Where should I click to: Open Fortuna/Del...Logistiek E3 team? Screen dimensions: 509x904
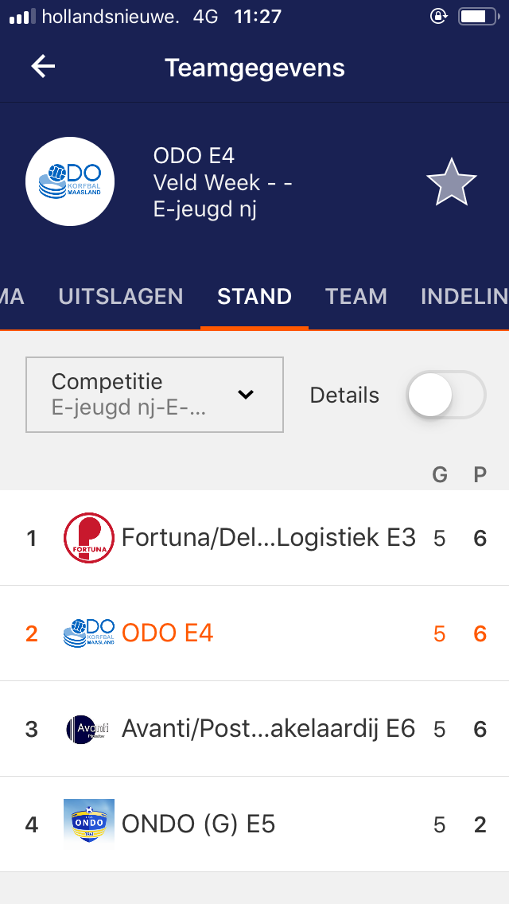point(268,539)
